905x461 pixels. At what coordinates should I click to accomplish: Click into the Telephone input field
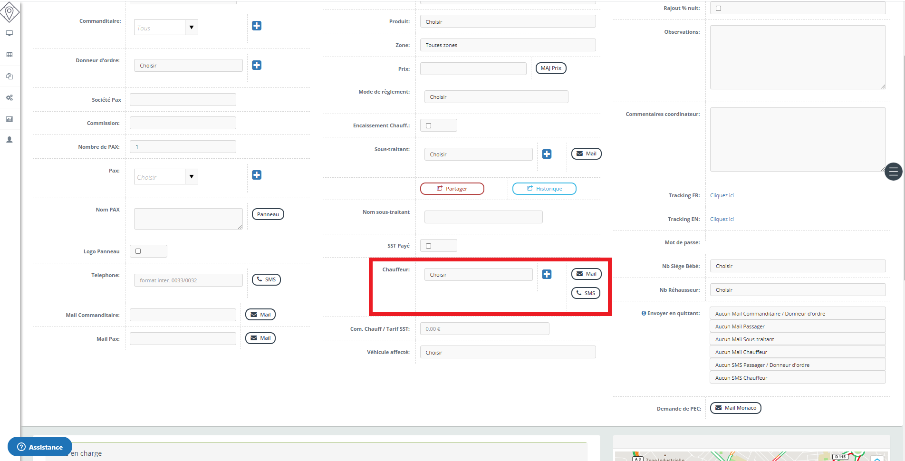pyautogui.click(x=188, y=280)
